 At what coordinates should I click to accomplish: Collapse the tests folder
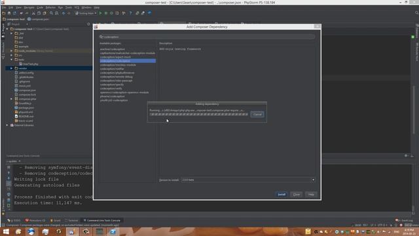12,60
